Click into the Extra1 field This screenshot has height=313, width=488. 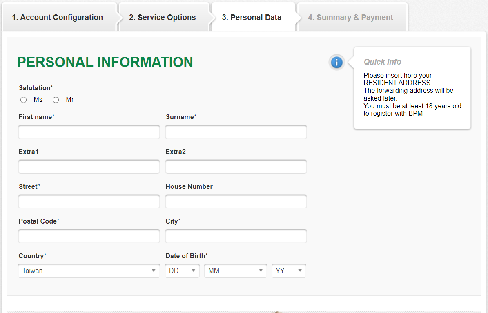(x=89, y=167)
